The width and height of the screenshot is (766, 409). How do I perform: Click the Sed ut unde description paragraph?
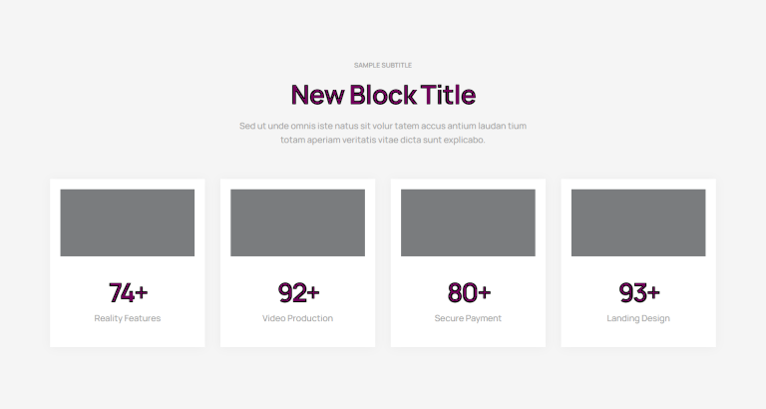point(383,133)
